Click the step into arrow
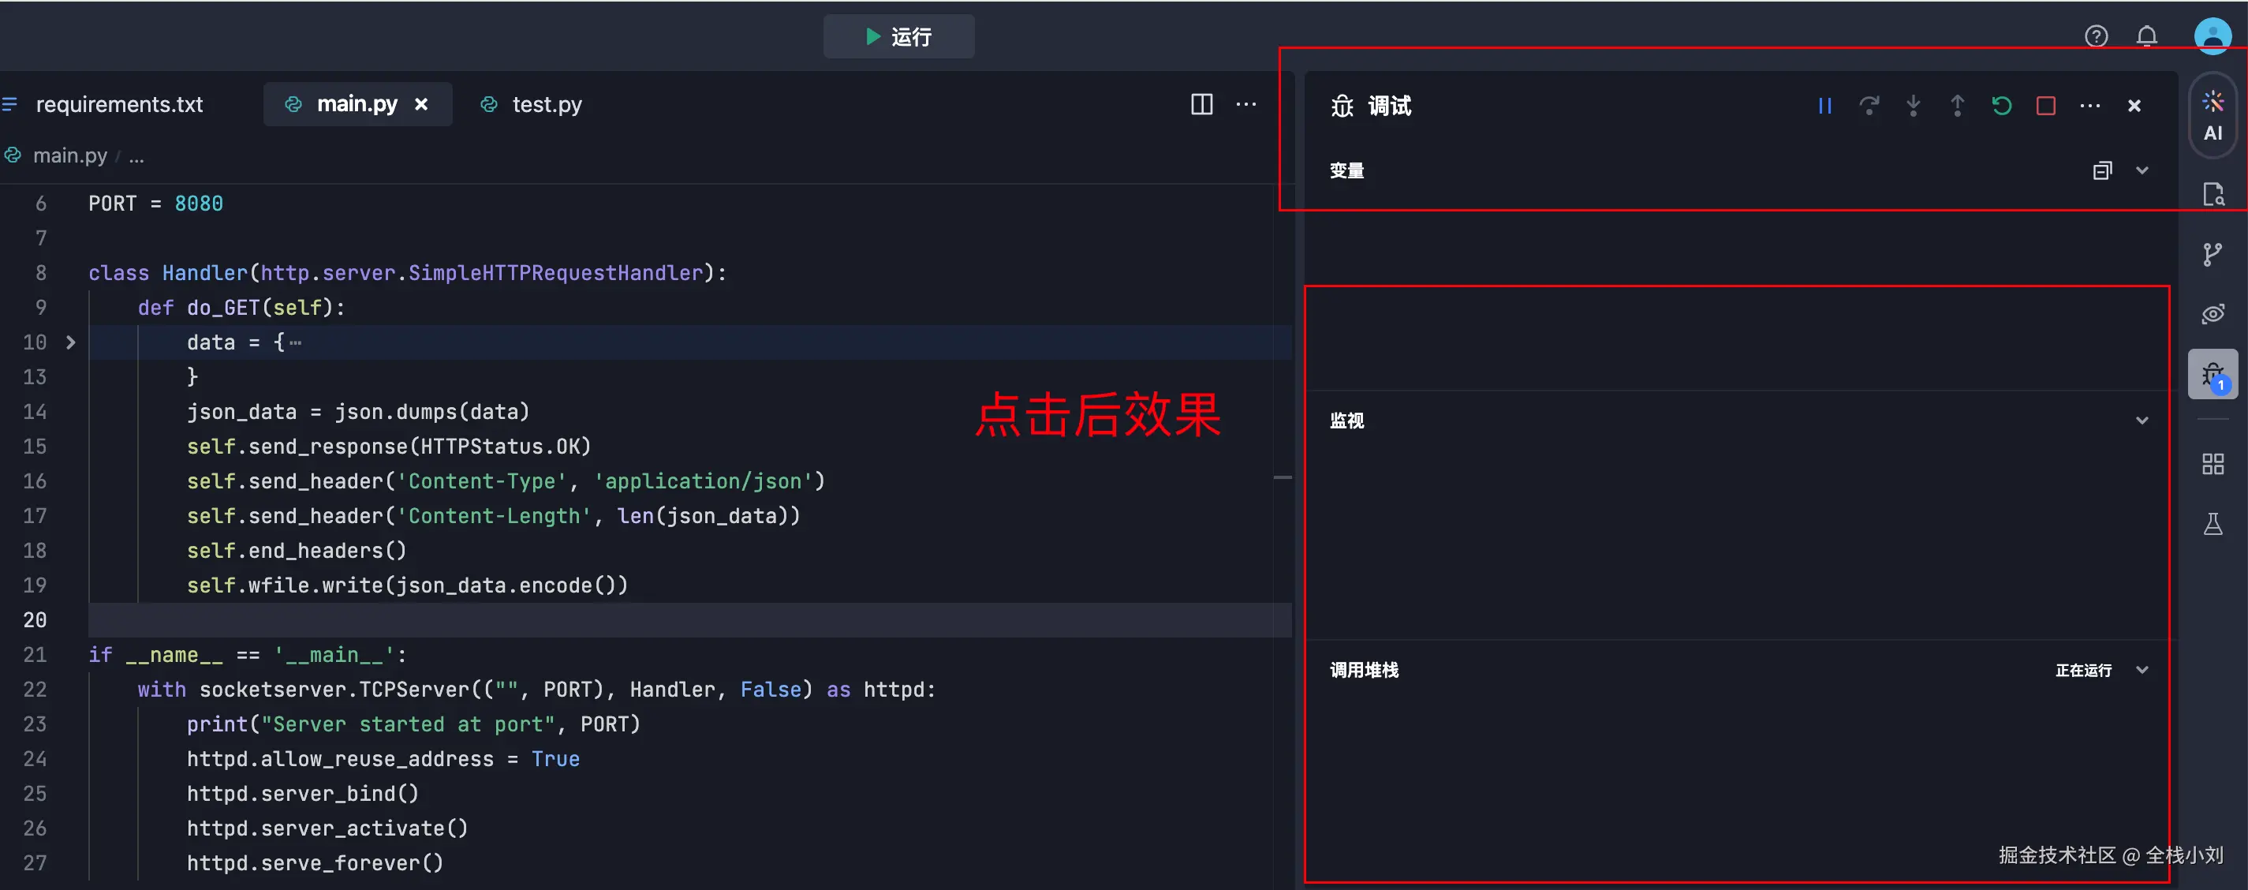Image resolution: width=2248 pixels, height=890 pixels. (x=1913, y=106)
